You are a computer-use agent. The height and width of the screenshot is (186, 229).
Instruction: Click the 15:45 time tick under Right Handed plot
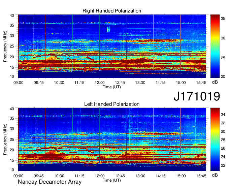coord(201,83)
